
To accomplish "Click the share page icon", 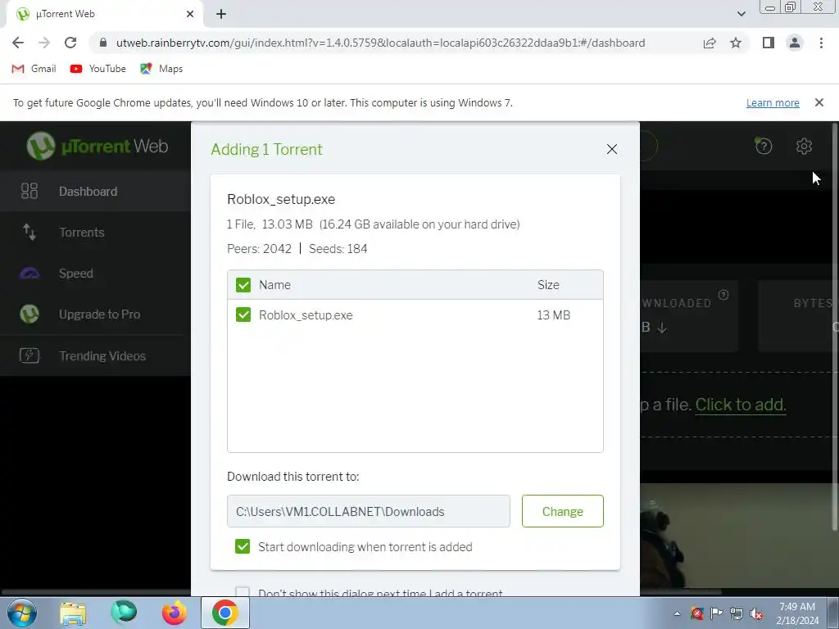I will (710, 43).
